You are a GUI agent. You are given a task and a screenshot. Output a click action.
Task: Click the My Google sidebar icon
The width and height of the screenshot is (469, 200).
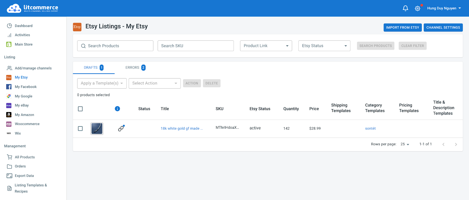click(x=9, y=96)
